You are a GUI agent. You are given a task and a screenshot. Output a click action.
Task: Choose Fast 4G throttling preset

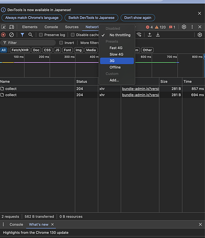[x=117, y=48]
